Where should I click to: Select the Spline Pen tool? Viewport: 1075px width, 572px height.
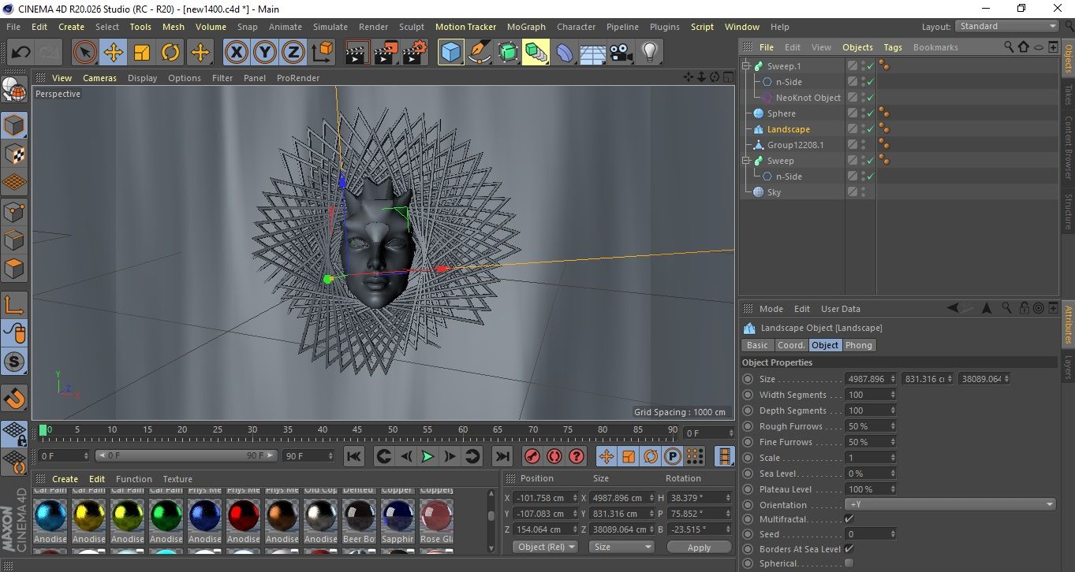click(480, 53)
